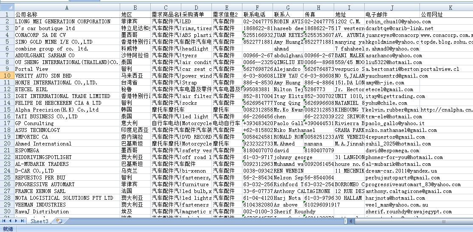Viewport: 473px width, 232px height.
Task: Select cell ASUS TECHNOLOGY
Action: 67,130
